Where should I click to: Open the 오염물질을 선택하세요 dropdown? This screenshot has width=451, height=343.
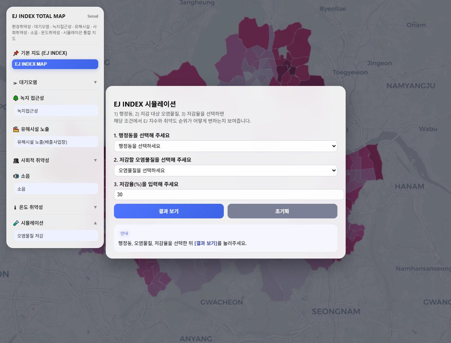pos(225,170)
